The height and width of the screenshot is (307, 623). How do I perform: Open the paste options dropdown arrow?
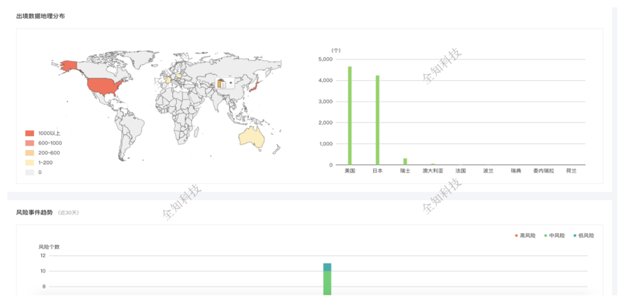click(x=231, y=83)
